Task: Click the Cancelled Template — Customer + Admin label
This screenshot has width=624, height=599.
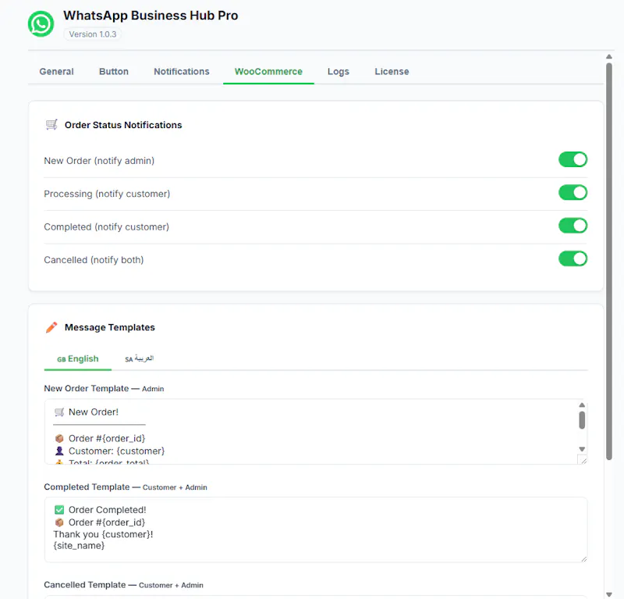Action: 123,585
